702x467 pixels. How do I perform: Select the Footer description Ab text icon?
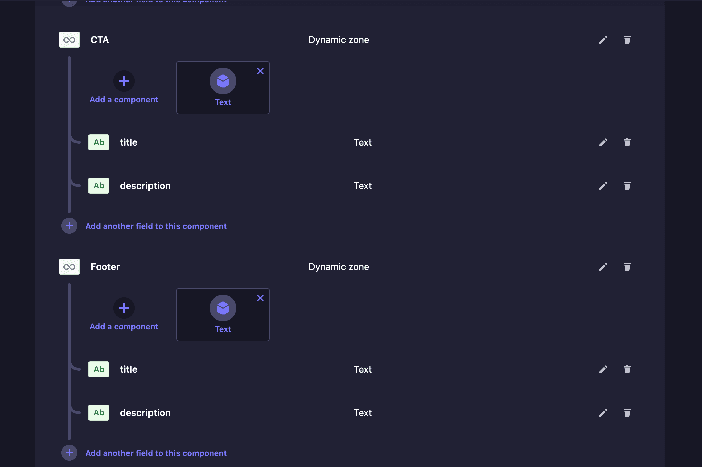(x=99, y=413)
